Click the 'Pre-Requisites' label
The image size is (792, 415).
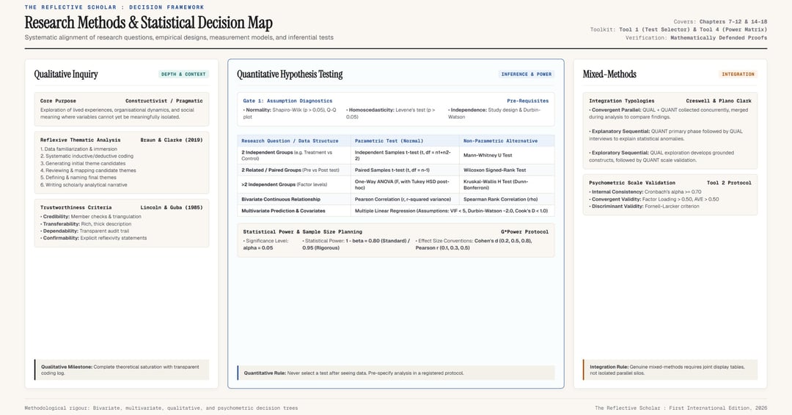527,101
